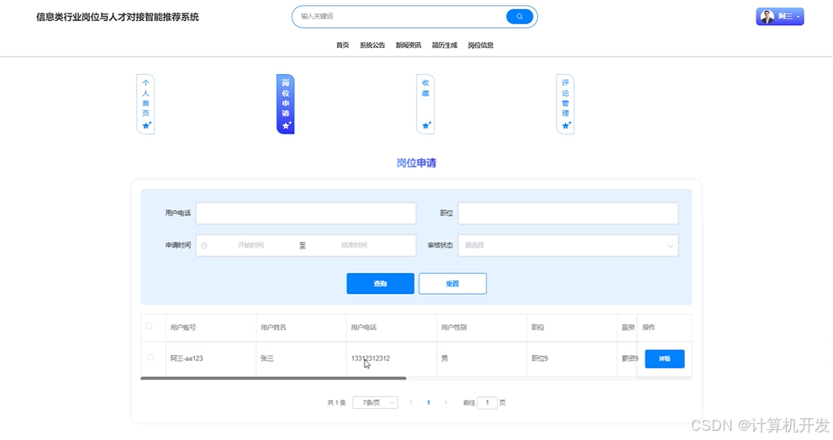Open 简历生成 navigation item

tap(444, 45)
